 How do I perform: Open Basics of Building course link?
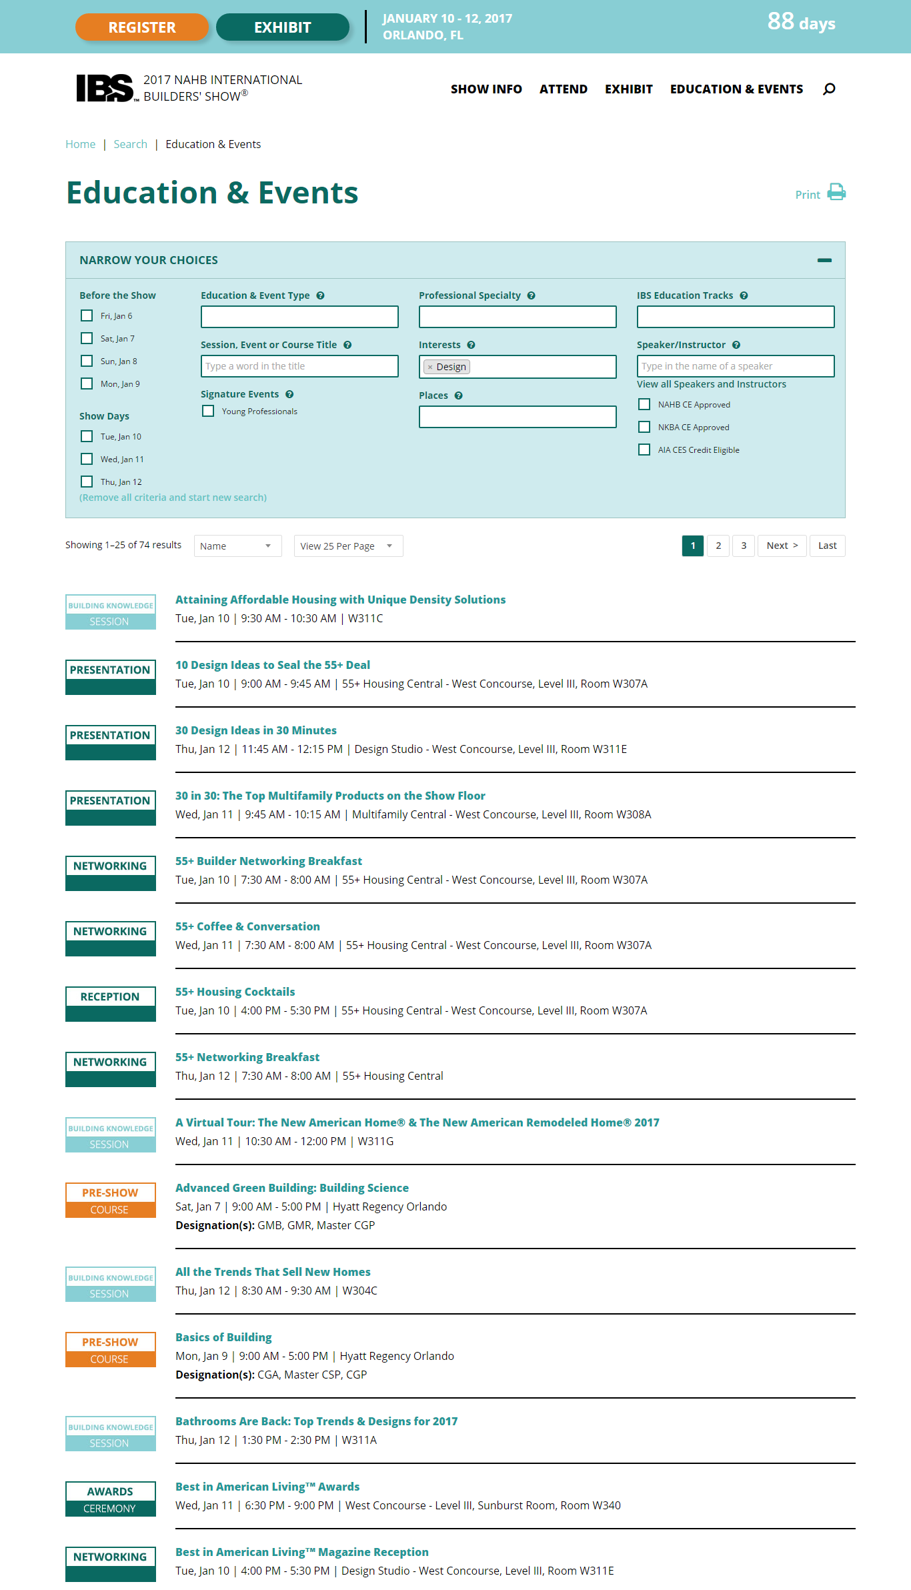pos(223,1337)
